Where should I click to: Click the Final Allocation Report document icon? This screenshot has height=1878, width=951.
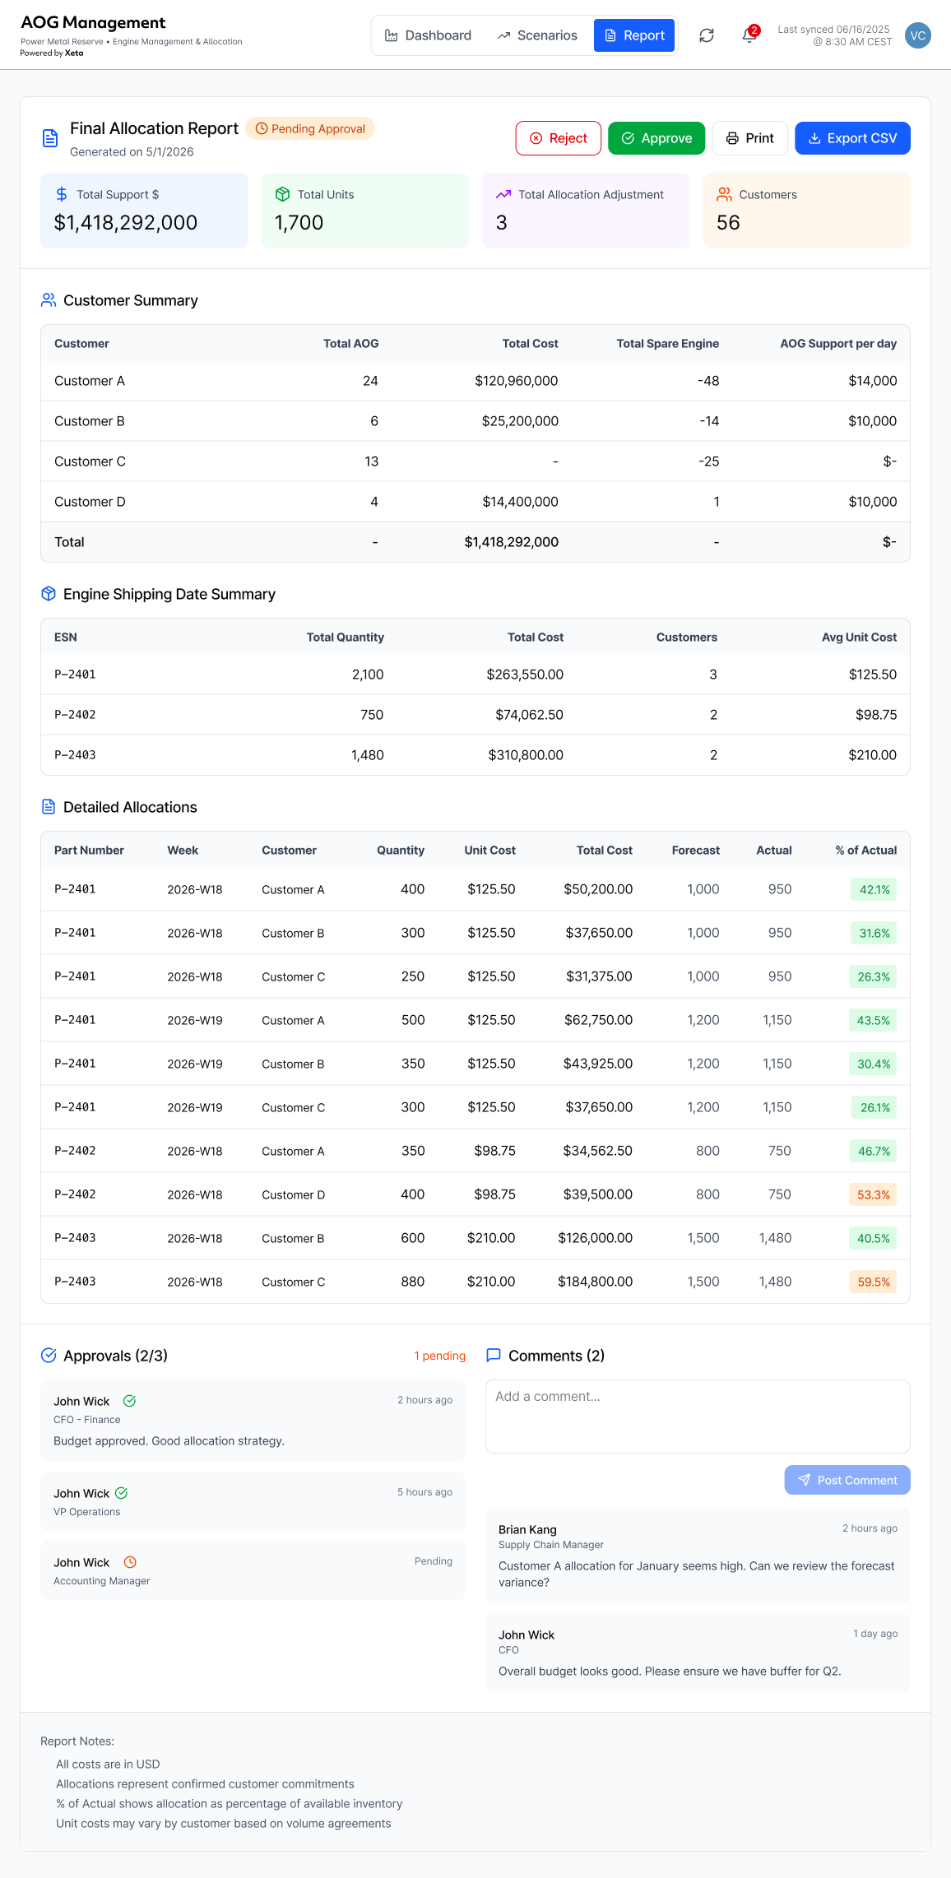[50, 138]
